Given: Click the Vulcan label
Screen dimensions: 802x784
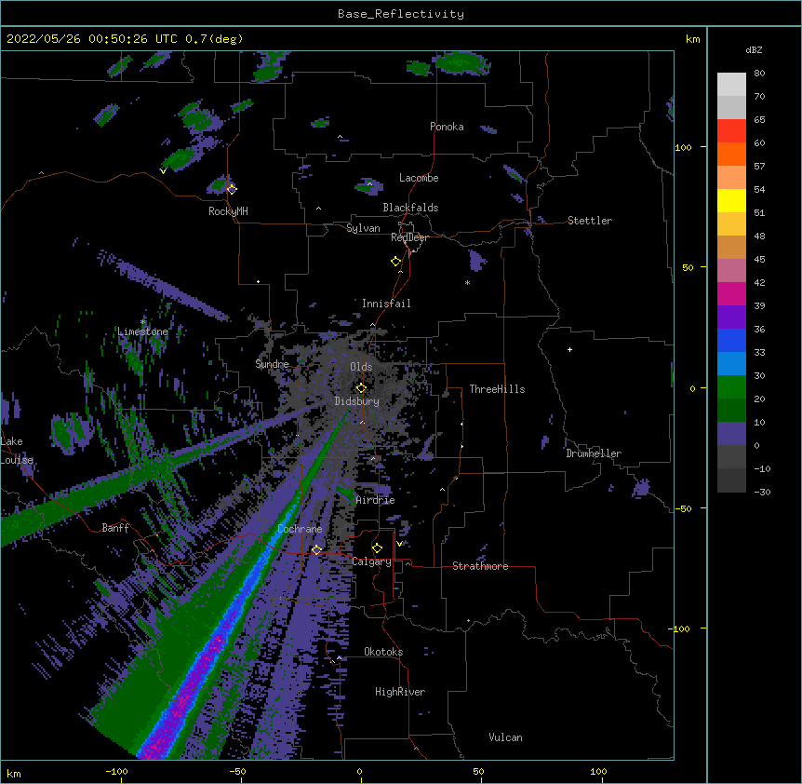Looking at the screenshot, I should tap(505, 737).
